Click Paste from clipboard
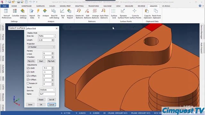This screenshot has width=205, height=115. point(156,14)
